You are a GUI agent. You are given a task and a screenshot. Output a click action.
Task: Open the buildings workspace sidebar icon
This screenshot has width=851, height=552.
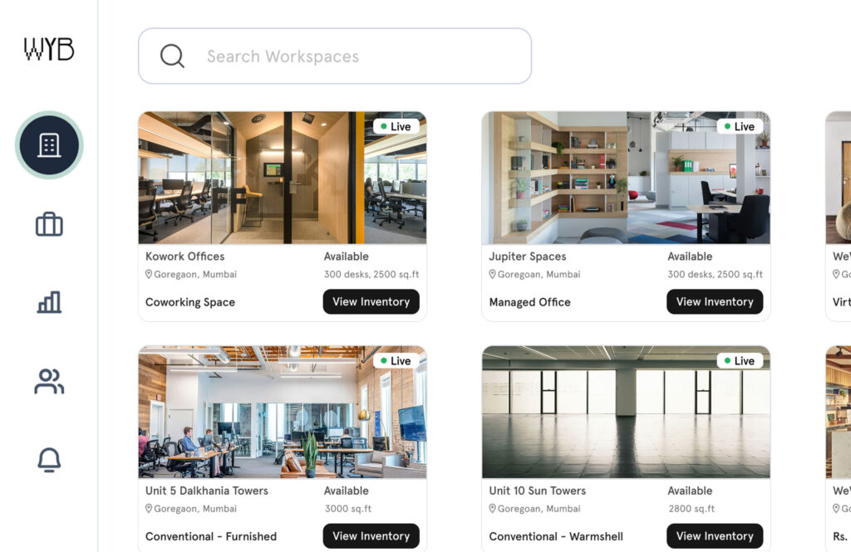49,145
